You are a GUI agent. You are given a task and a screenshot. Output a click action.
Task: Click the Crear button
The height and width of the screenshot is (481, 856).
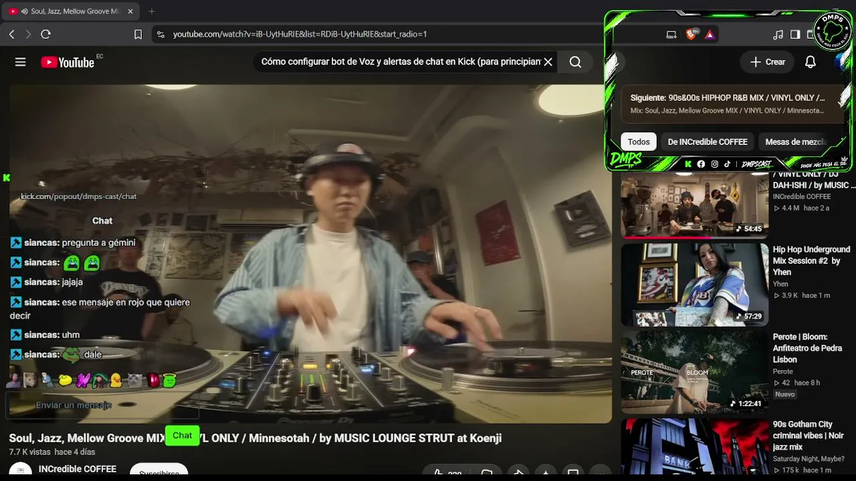pyautogui.click(x=768, y=62)
